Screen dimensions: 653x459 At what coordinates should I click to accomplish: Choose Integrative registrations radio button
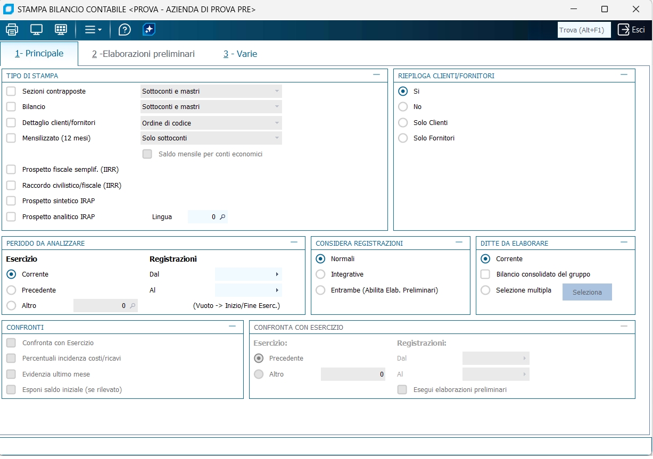320,274
